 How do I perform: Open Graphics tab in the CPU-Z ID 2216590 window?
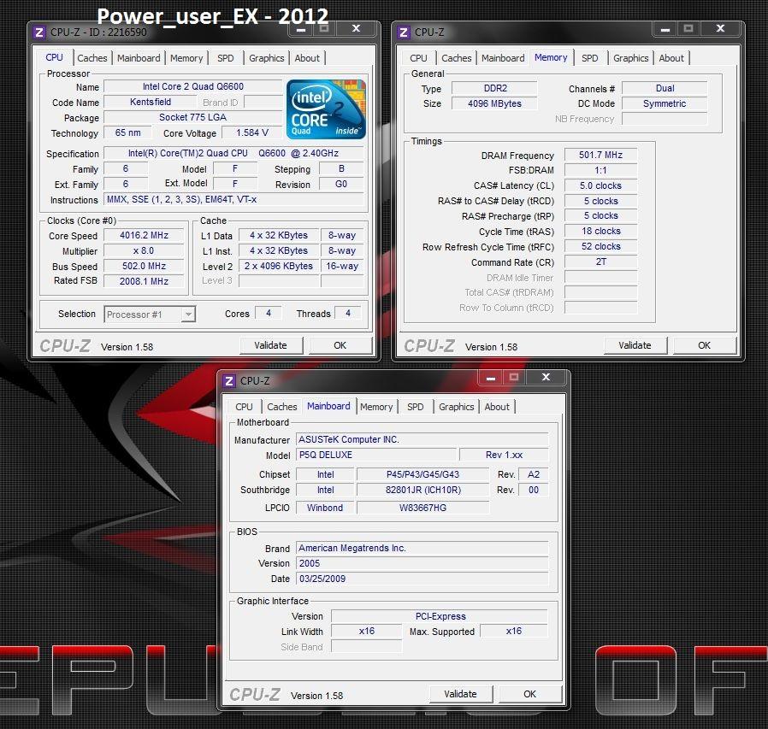pyautogui.click(x=267, y=58)
